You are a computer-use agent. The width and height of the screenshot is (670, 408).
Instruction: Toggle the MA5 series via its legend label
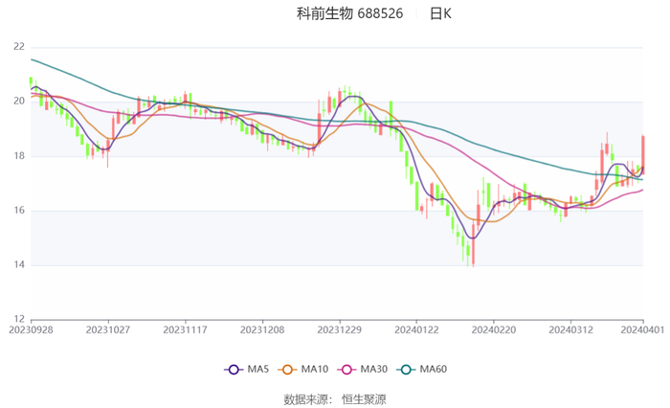click(257, 370)
